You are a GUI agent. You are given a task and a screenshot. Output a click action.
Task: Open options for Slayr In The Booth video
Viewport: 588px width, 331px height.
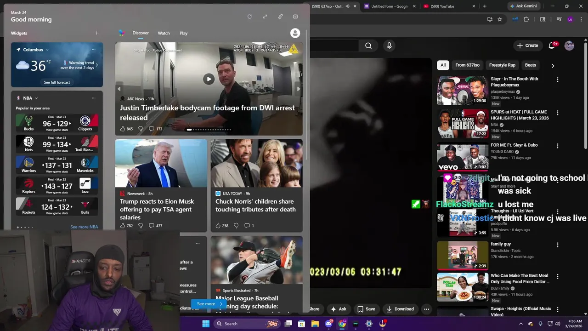[558, 80]
